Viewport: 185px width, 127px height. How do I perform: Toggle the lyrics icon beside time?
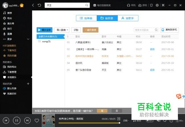tap(119, 119)
